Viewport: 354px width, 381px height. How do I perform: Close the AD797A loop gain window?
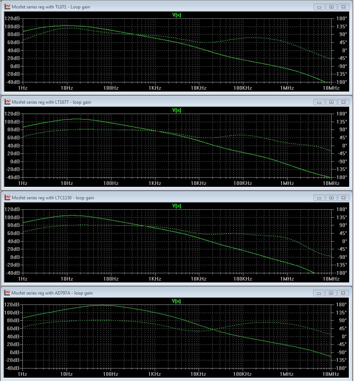[x=343, y=293]
